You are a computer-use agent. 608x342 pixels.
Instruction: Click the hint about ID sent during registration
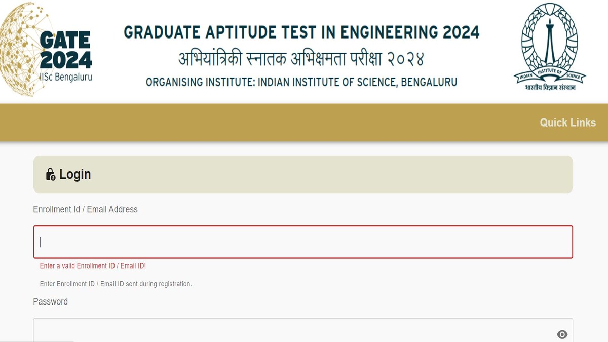pos(116,284)
